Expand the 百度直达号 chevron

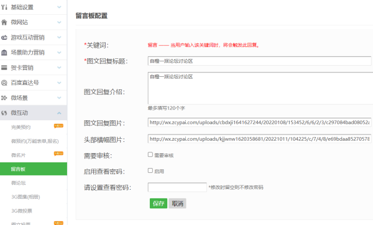pos(59,82)
